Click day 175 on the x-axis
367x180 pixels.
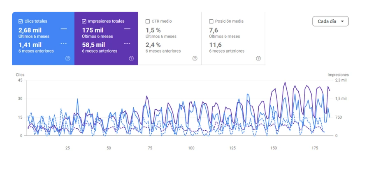click(315, 148)
